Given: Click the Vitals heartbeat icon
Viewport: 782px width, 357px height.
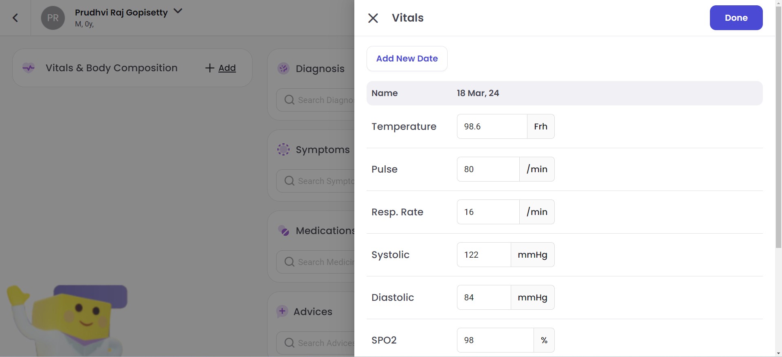Looking at the screenshot, I should (x=29, y=68).
